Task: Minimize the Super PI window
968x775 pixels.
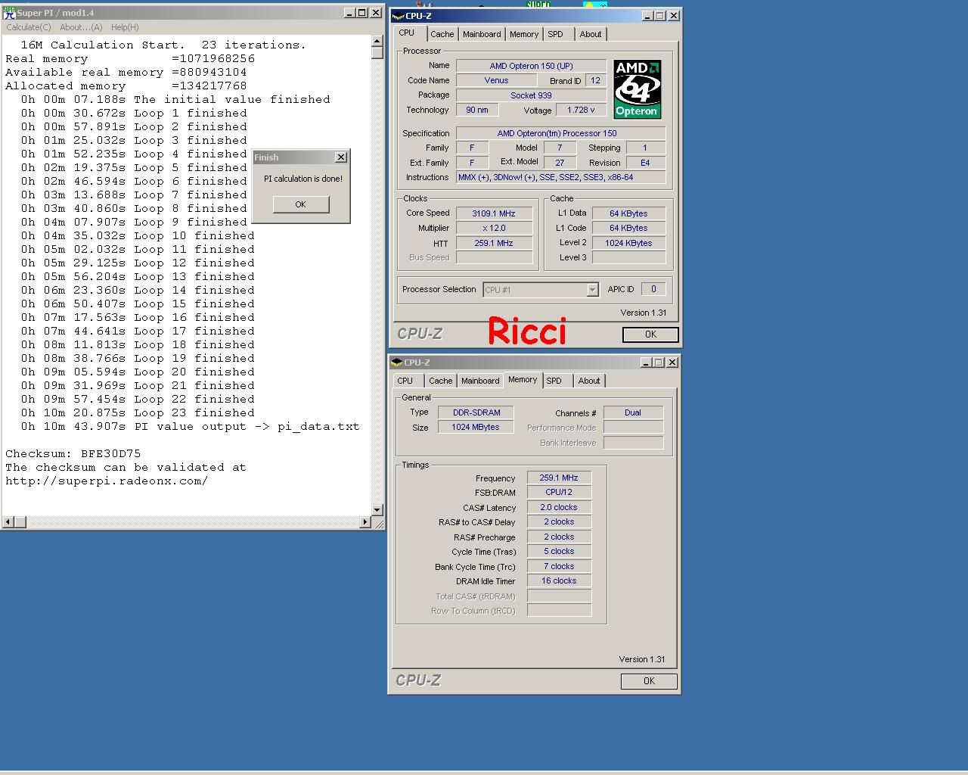Action: (349, 13)
